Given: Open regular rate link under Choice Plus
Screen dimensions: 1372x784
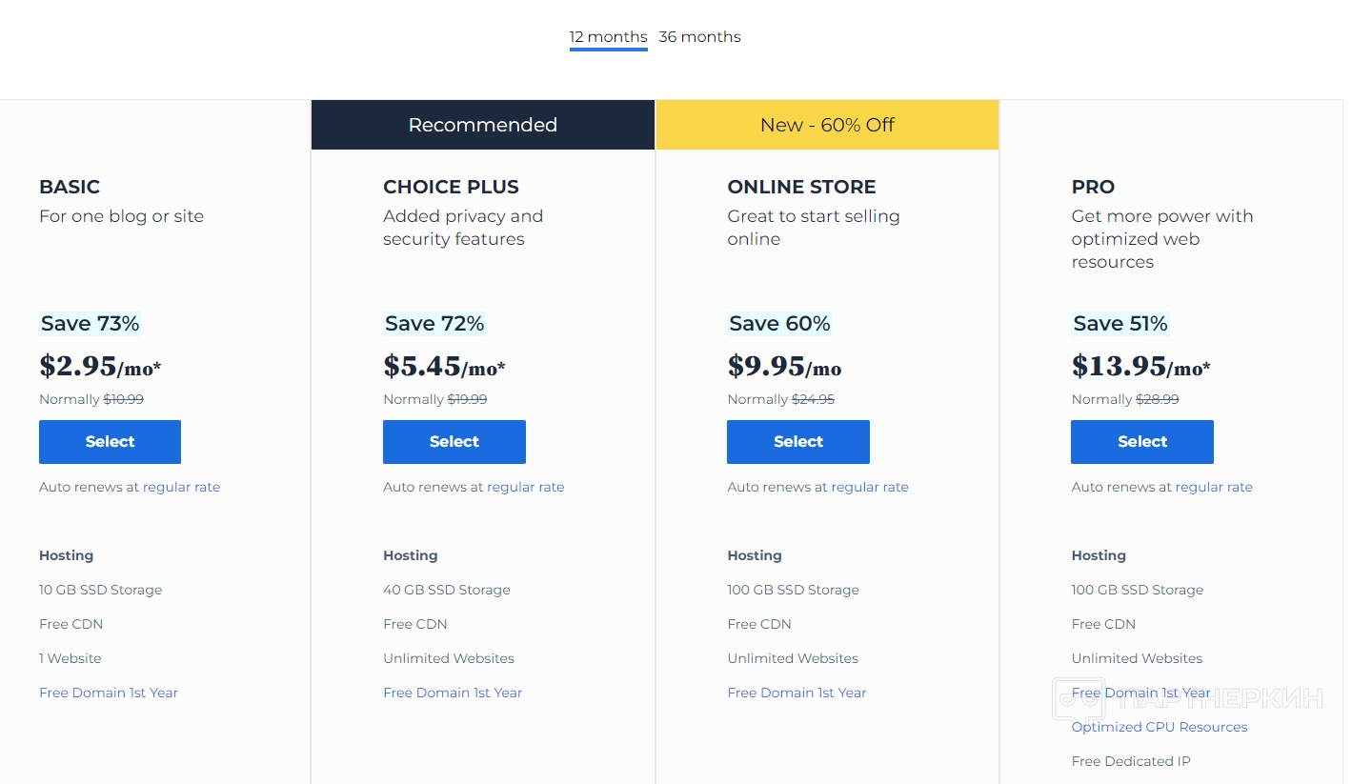Looking at the screenshot, I should (525, 487).
